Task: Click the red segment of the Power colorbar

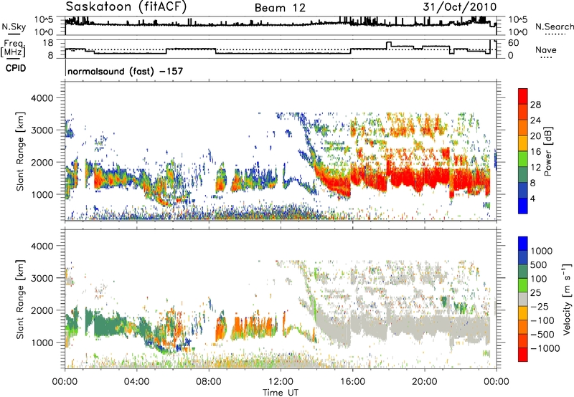Action: point(523,96)
